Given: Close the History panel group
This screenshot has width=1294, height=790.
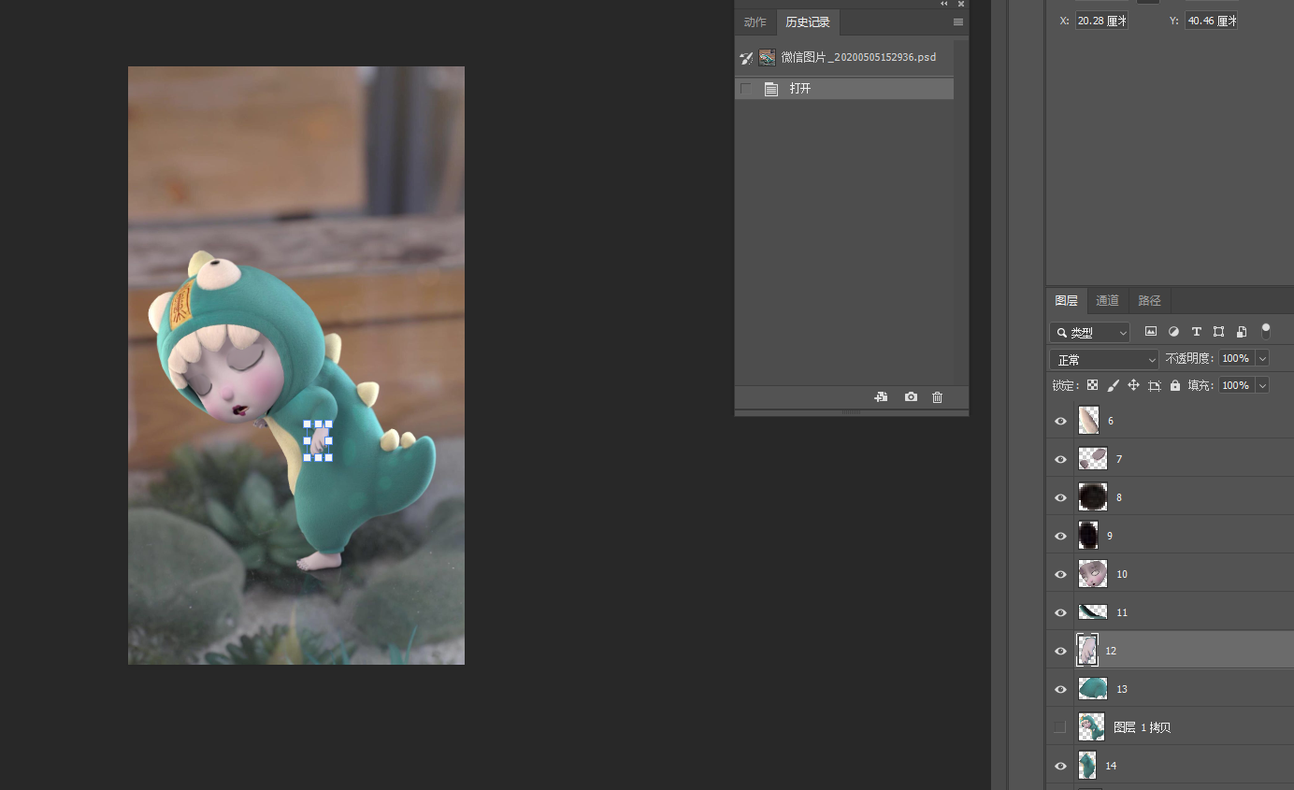Looking at the screenshot, I should tap(961, 4).
